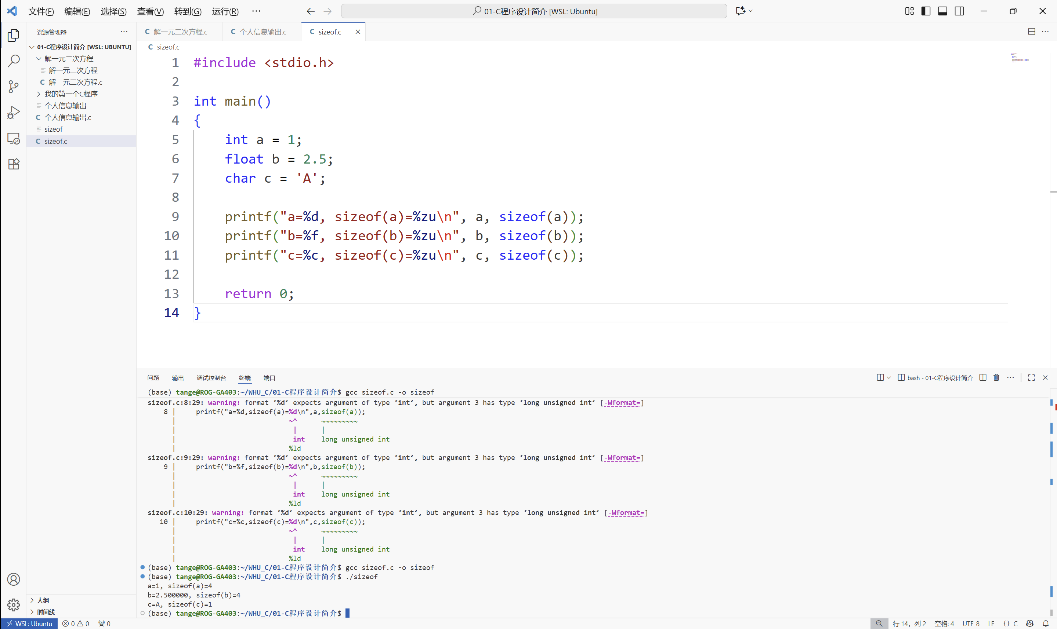Open Run and Debug view
1057x629 pixels.
(14, 113)
